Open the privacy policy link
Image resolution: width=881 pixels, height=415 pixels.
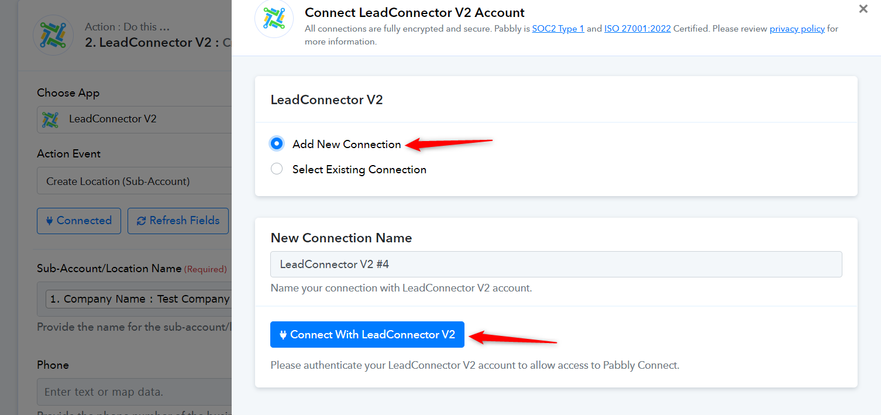coord(797,29)
